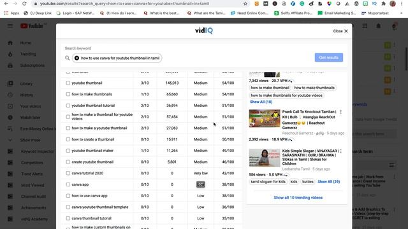
Task: Open Prank Call To Knockout Tamilan title
Action: 309,120
